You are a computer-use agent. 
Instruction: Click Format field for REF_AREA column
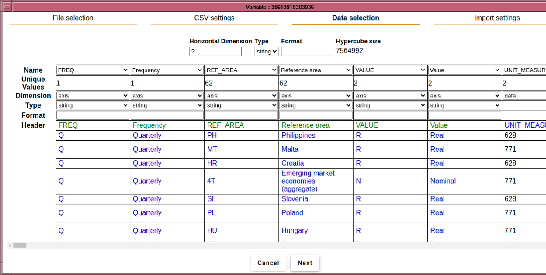click(x=241, y=115)
